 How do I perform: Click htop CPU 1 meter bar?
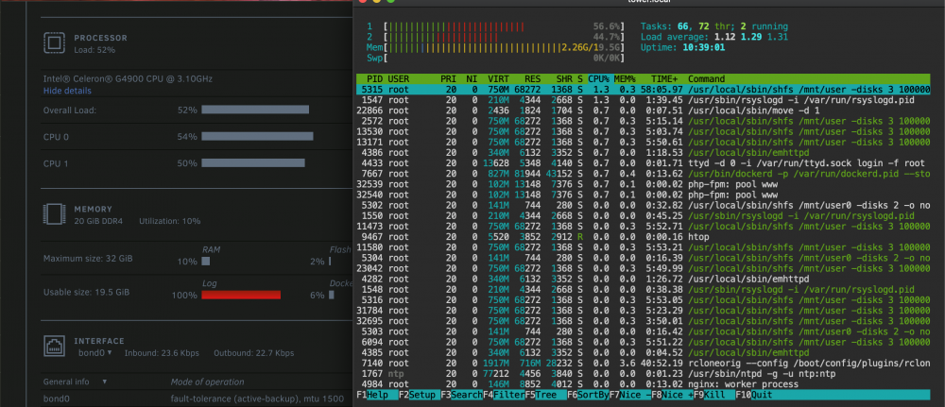(496, 27)
